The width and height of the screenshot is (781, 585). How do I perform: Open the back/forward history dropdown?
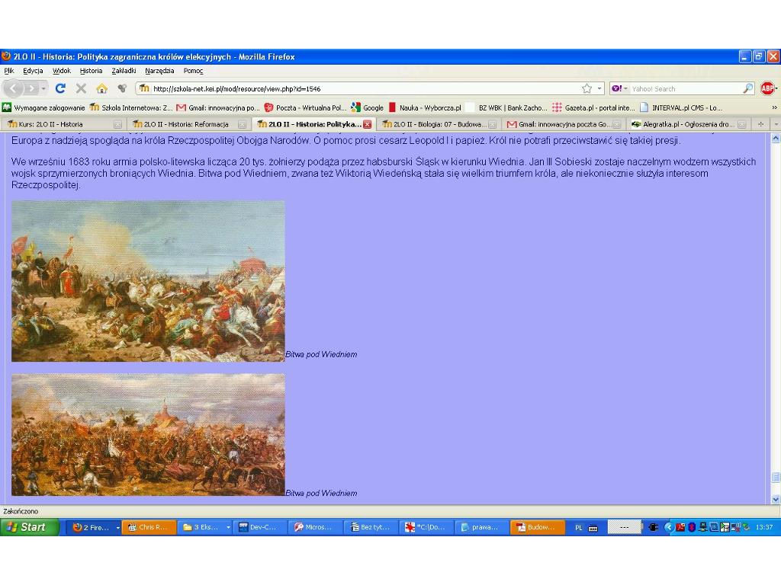pos(43,88)
